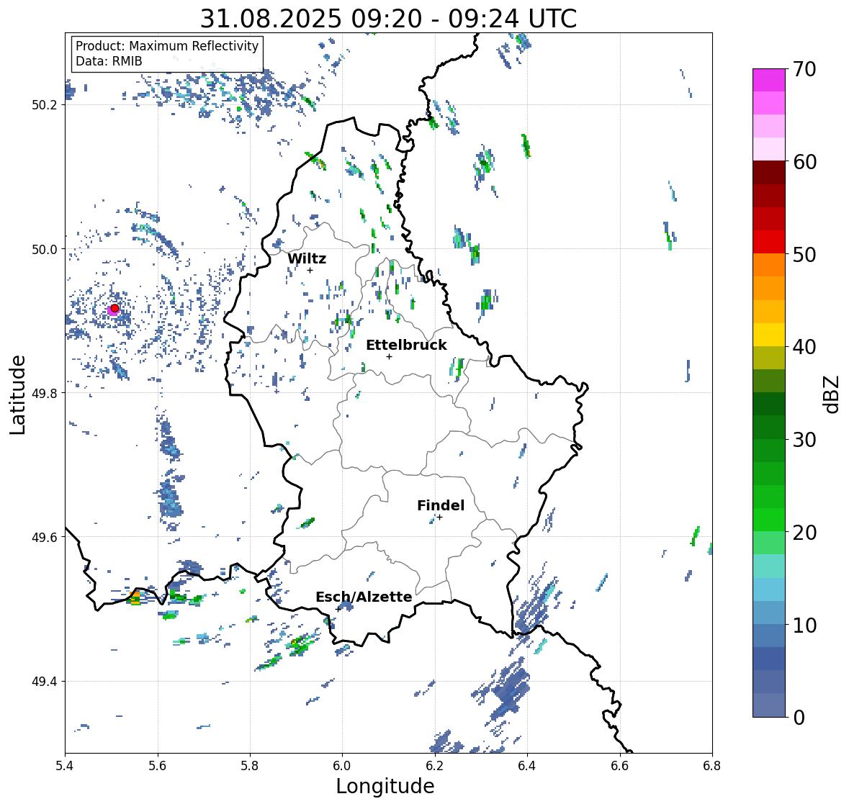Click the 50 tick on colorbar
Screen dimensions: 849x804
point(804,254)
